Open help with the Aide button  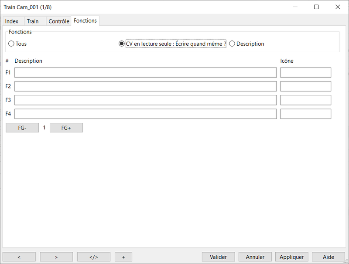pos(328,257)
